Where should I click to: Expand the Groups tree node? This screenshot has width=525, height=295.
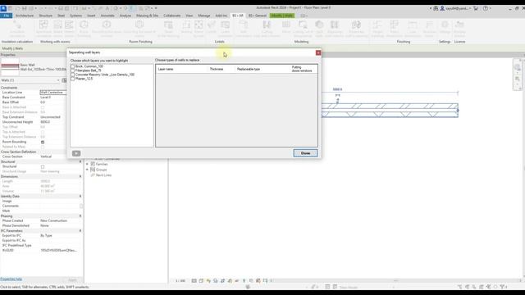pos(88,170)
